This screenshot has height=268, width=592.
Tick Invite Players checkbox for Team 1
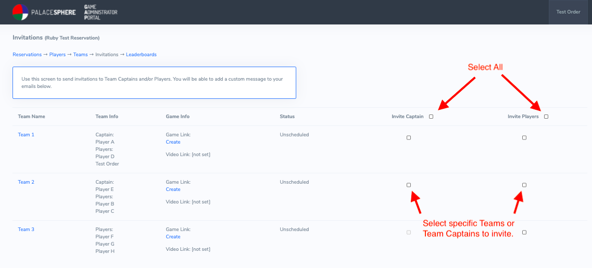[524, 138]
